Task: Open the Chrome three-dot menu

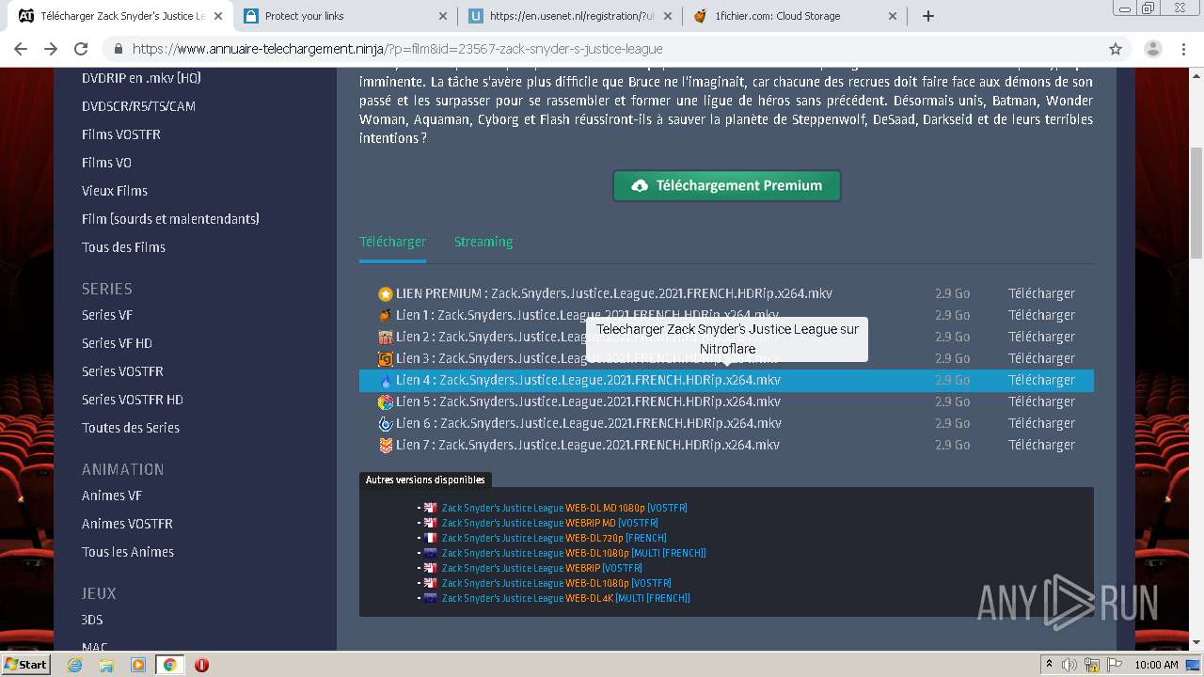Action: pyautogui.click(x=1182, y=49)
